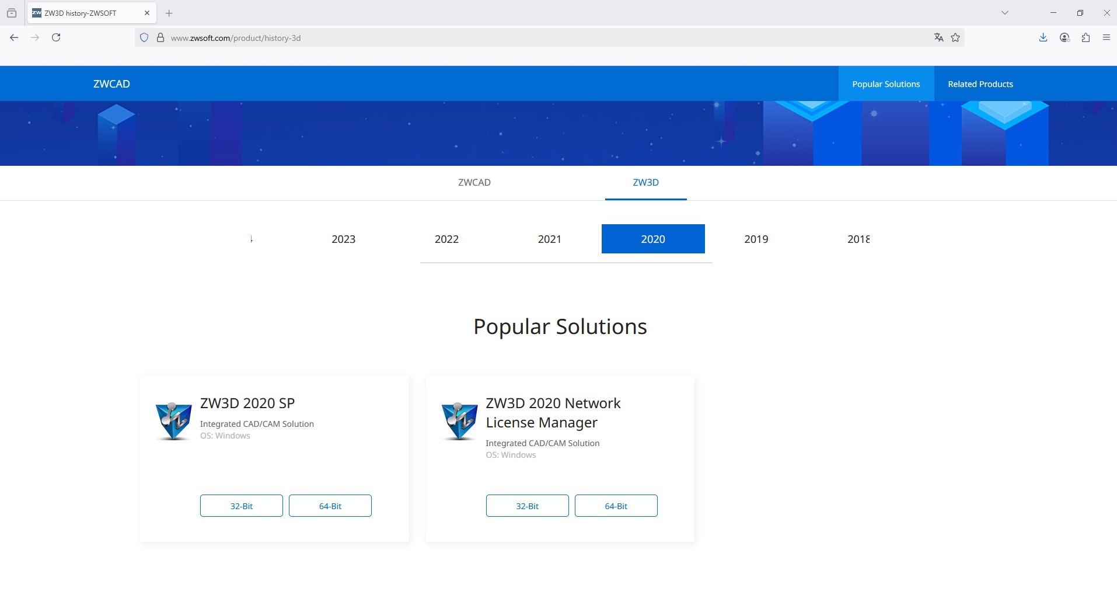The height and width of the screenshot is (602, 1117).
Task: Select year 2023
Action: click(343, 239)
